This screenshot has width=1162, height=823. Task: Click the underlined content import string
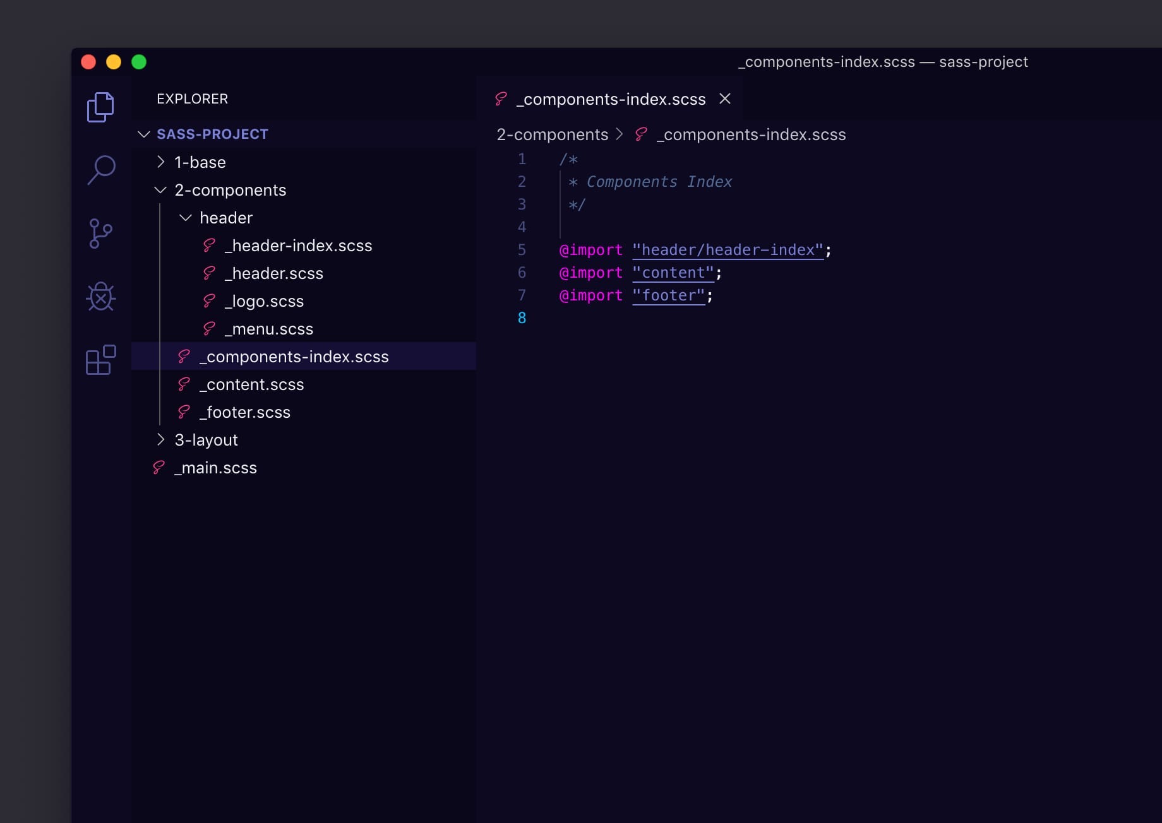point(673,272)
